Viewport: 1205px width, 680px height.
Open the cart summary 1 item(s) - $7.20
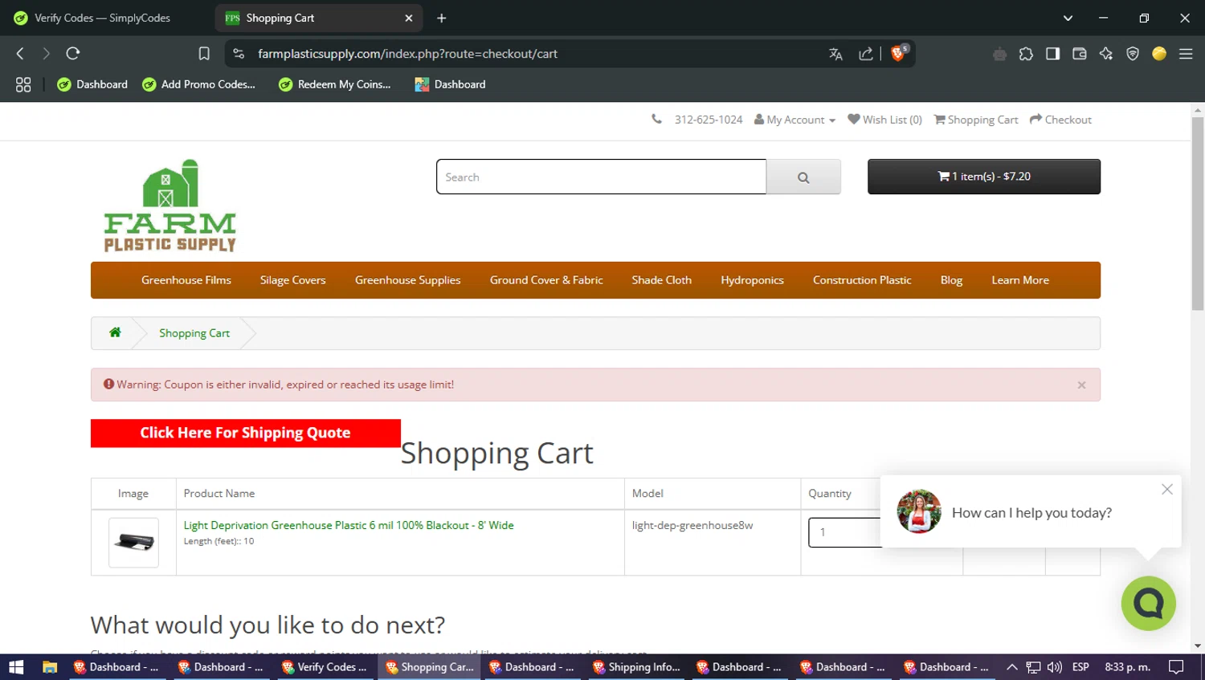click(x=984, y=177)
